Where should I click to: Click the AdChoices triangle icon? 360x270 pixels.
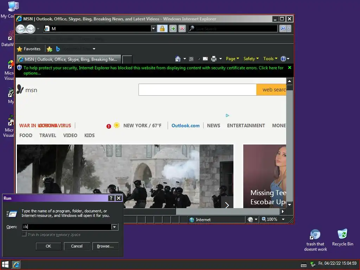point(227,115)
